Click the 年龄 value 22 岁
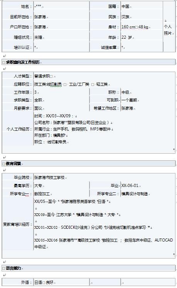Image resolution: width=177 pixels, height=288 pixels. click(x=126, y=37)
